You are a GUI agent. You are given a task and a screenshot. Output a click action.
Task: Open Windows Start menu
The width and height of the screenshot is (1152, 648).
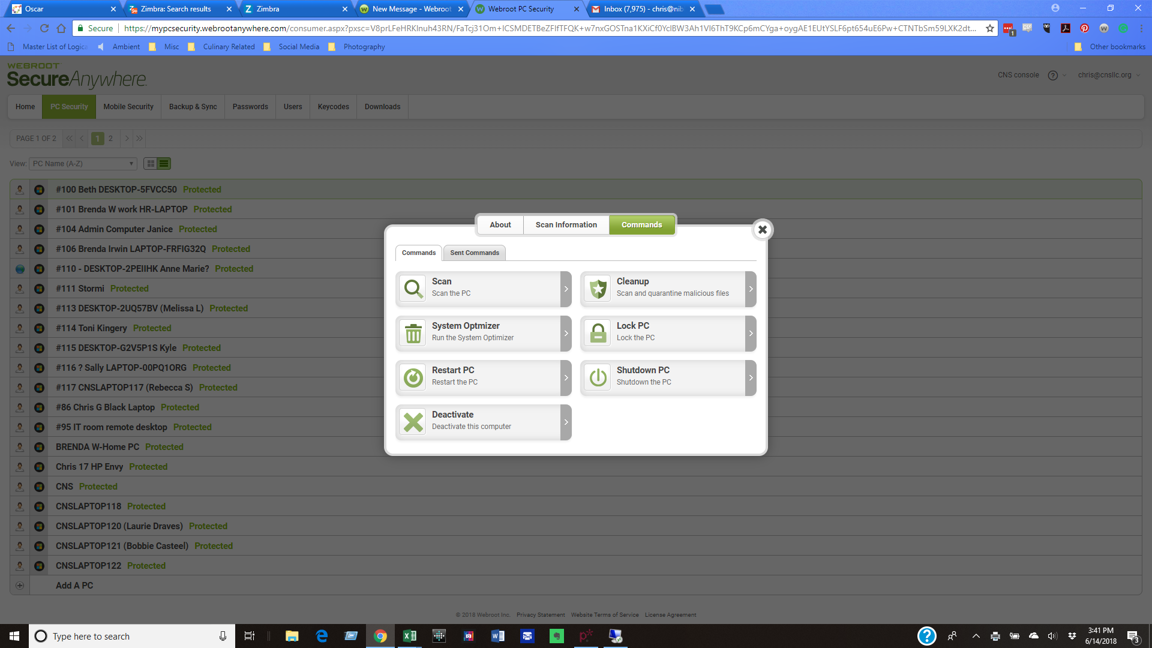[x=14, y=636]
